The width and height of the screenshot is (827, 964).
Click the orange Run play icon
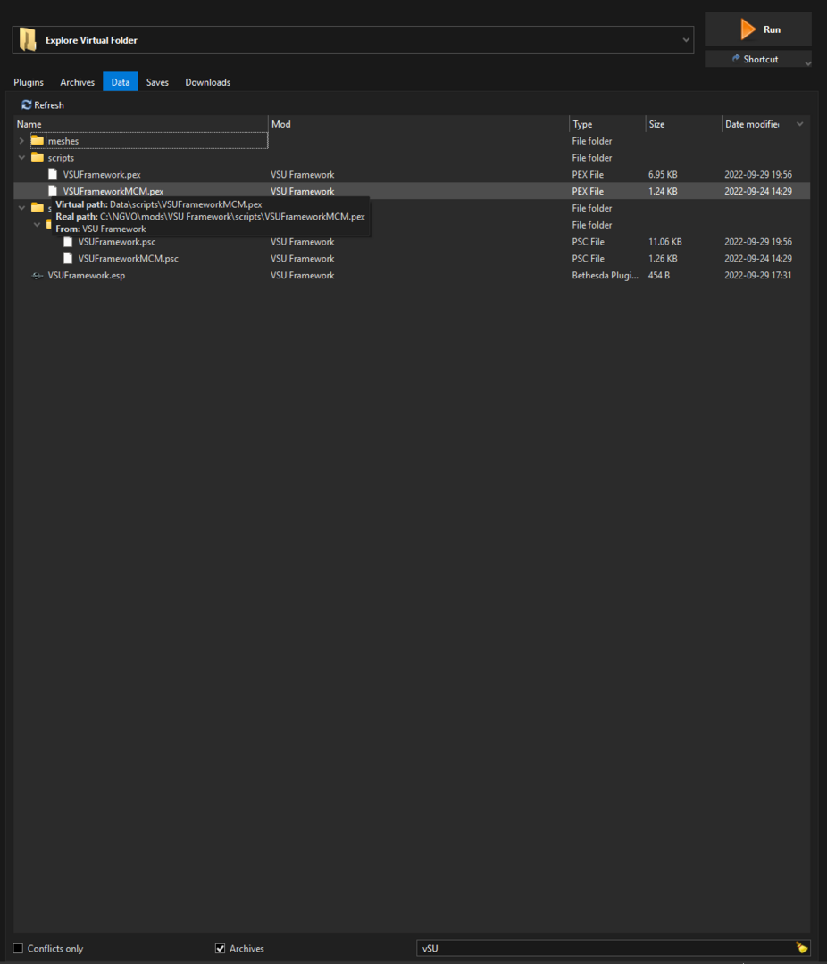click(748, 29)
